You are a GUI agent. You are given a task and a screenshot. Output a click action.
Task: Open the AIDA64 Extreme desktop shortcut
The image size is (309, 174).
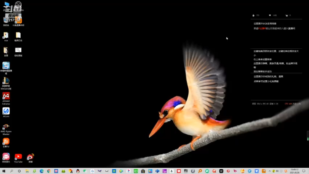pyautogui.click(x=6, y=98)
